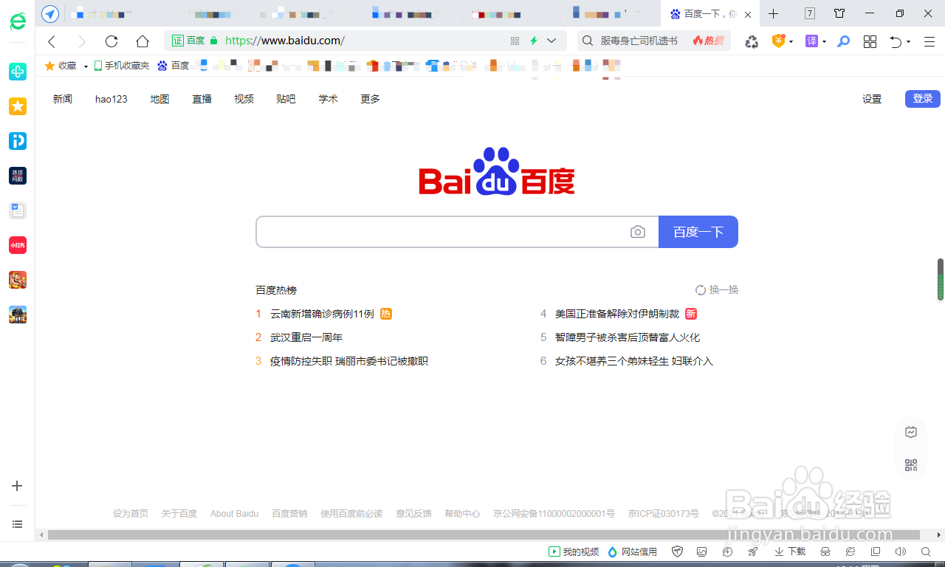Click the 关于百度 footer link
Image resolution: width=945 pixels, height=567 pixels.
click(x=179, y=514)
